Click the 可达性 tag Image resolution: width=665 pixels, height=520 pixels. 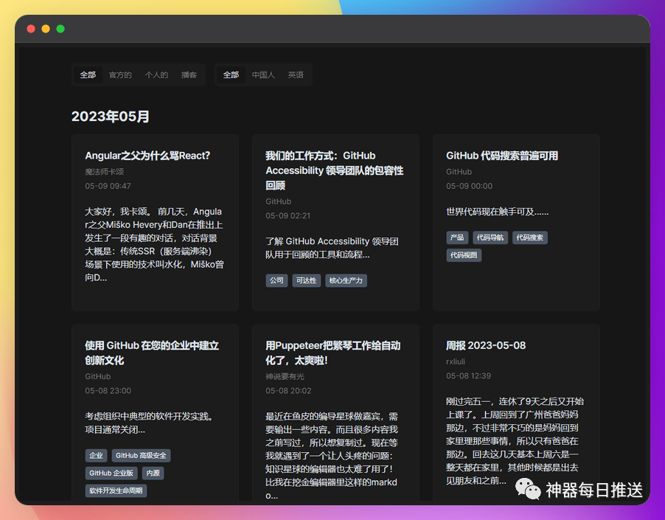pos(306,280)
